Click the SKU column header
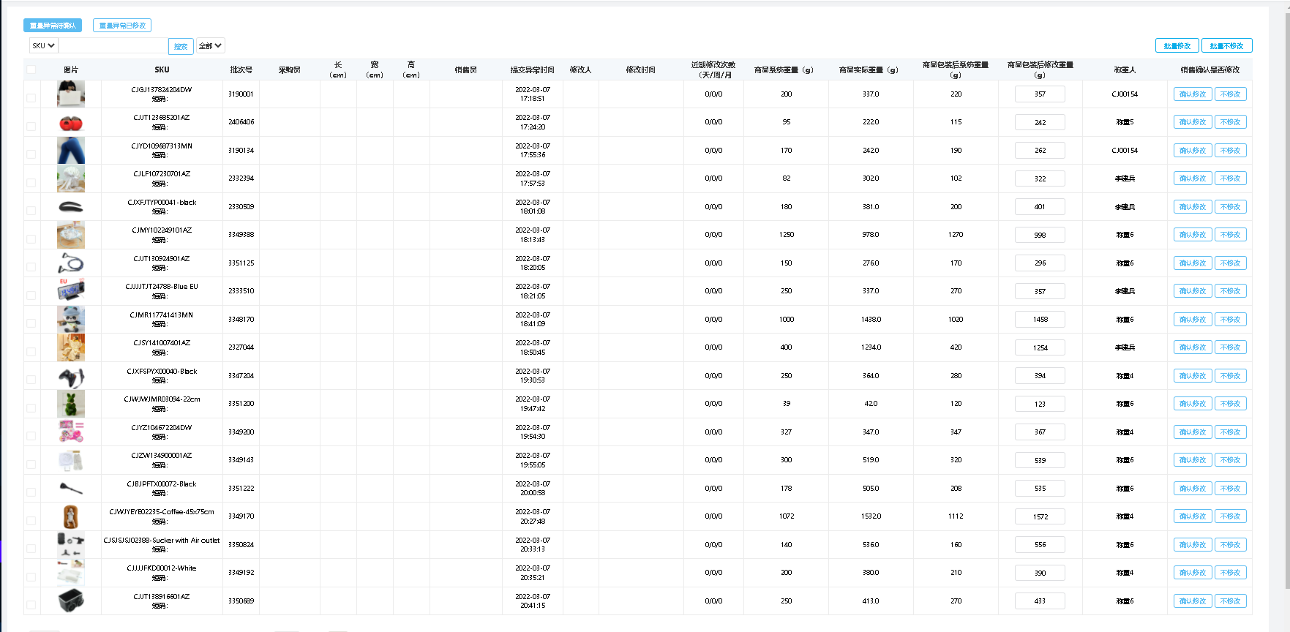Image resolution: width=1290 pixels, height=632 pixels. [x=162, y=69]
